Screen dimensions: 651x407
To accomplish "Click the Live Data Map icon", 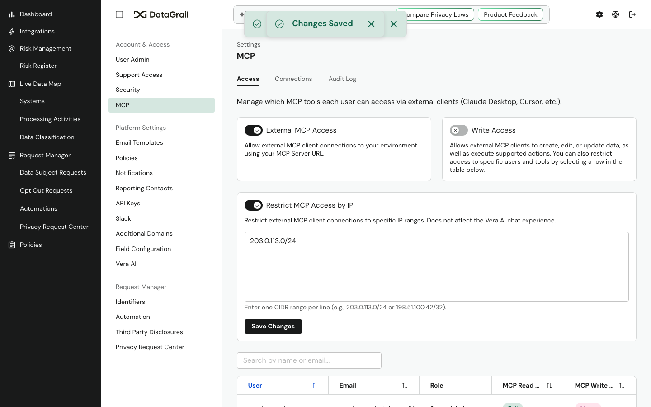I will [x=12, y=84].
